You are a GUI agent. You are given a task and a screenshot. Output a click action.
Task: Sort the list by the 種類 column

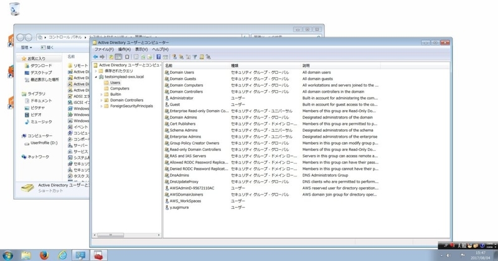(265, 66)
